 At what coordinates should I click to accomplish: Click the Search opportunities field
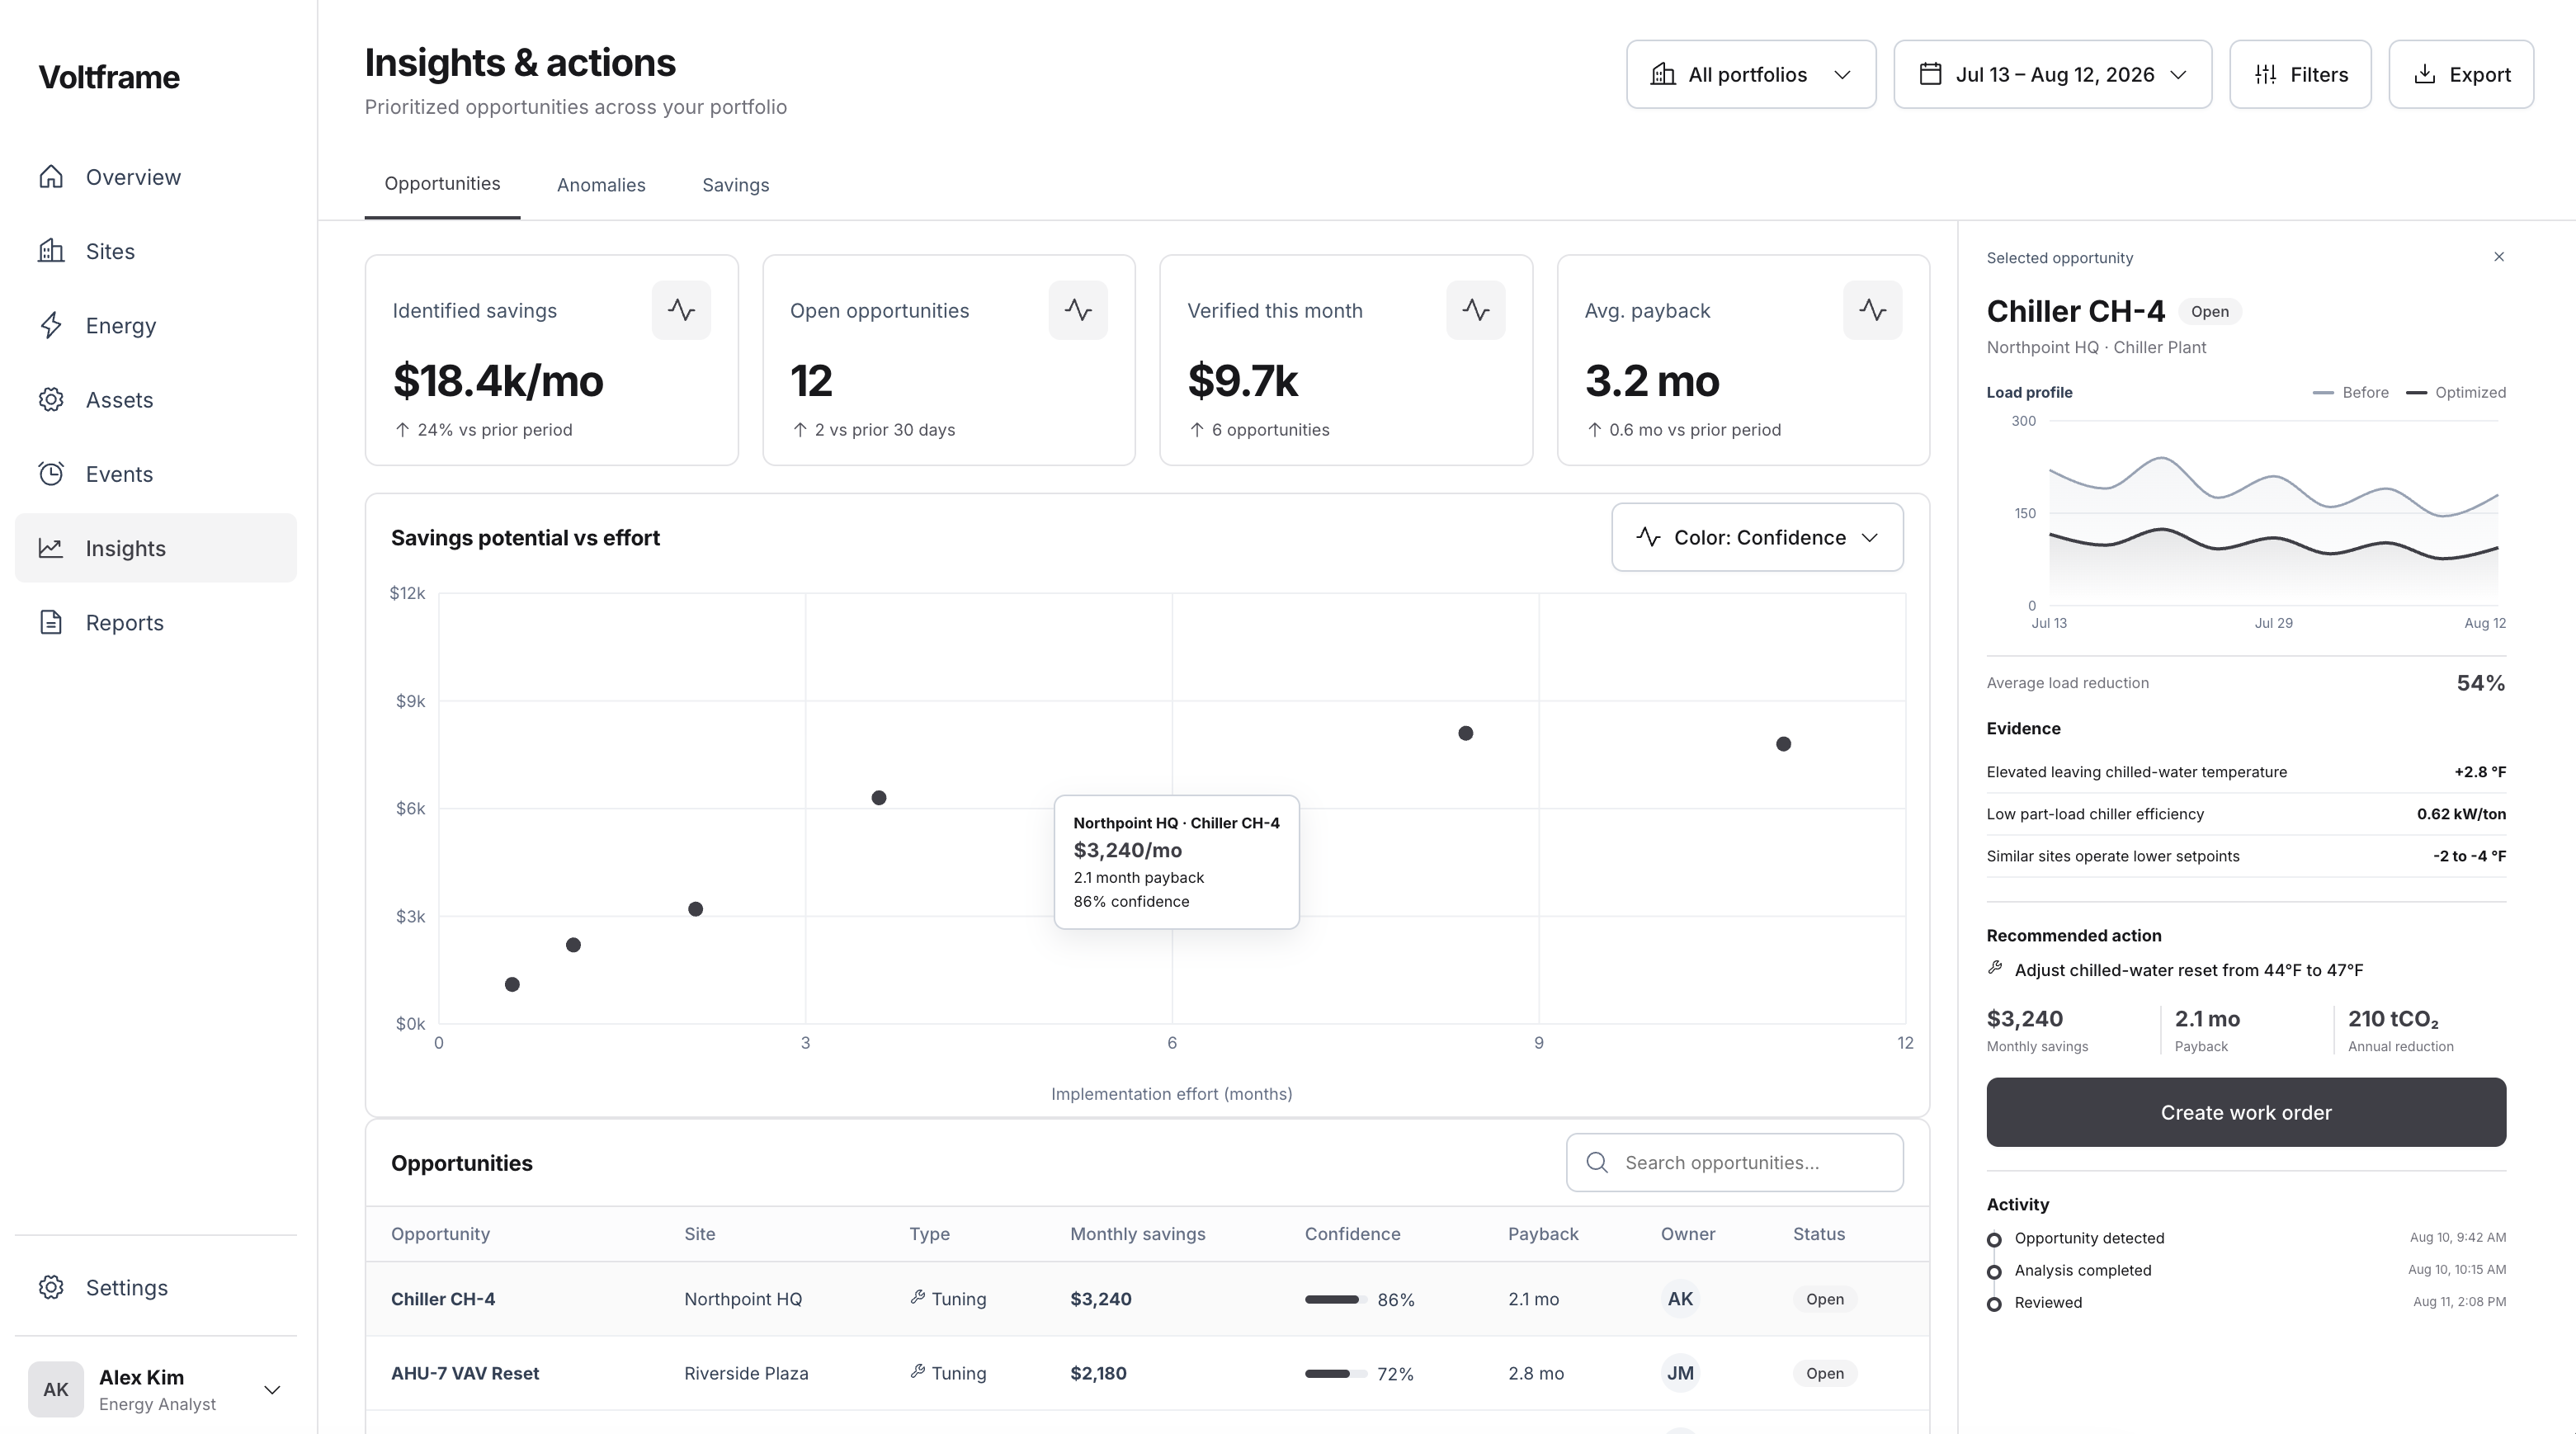click(x=1734, y=1162)
